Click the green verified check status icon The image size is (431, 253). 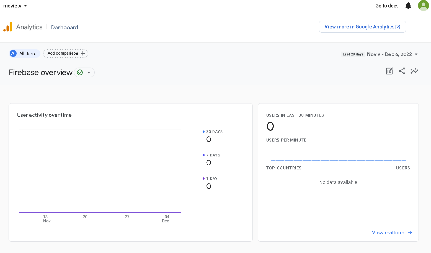[80, 73]
